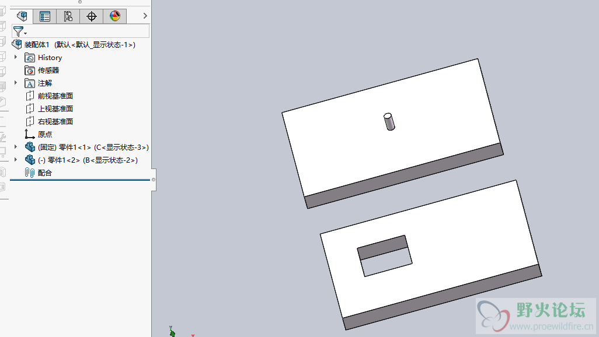Click the rollback bar below 配合
The height and width of the screenshot is (337, 599).
click(80, 180)
